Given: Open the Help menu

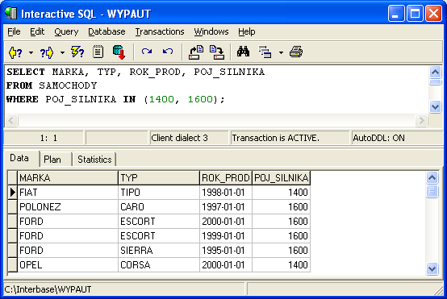Looking at the screenshot, I should tap(247, 31).
